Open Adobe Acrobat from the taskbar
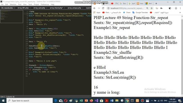183x103 pixels. (107, 100)
